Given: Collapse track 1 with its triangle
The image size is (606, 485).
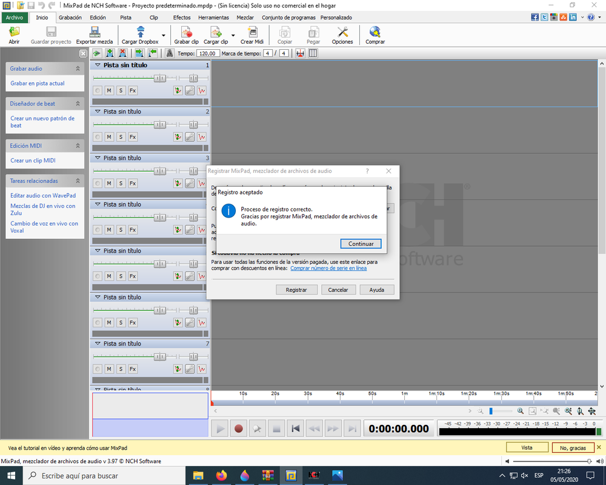Looking at the screenshot, I should (x=98, y=65).
